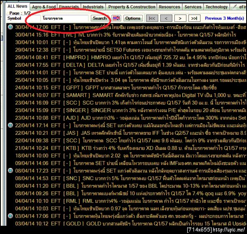
Task: Open the 25/04/14 10:05 news headline
Action: click(130, 80)
